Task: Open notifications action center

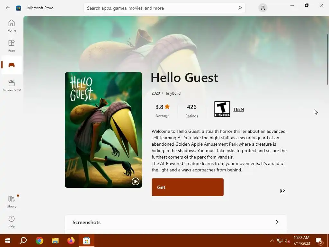Action: 319,241
